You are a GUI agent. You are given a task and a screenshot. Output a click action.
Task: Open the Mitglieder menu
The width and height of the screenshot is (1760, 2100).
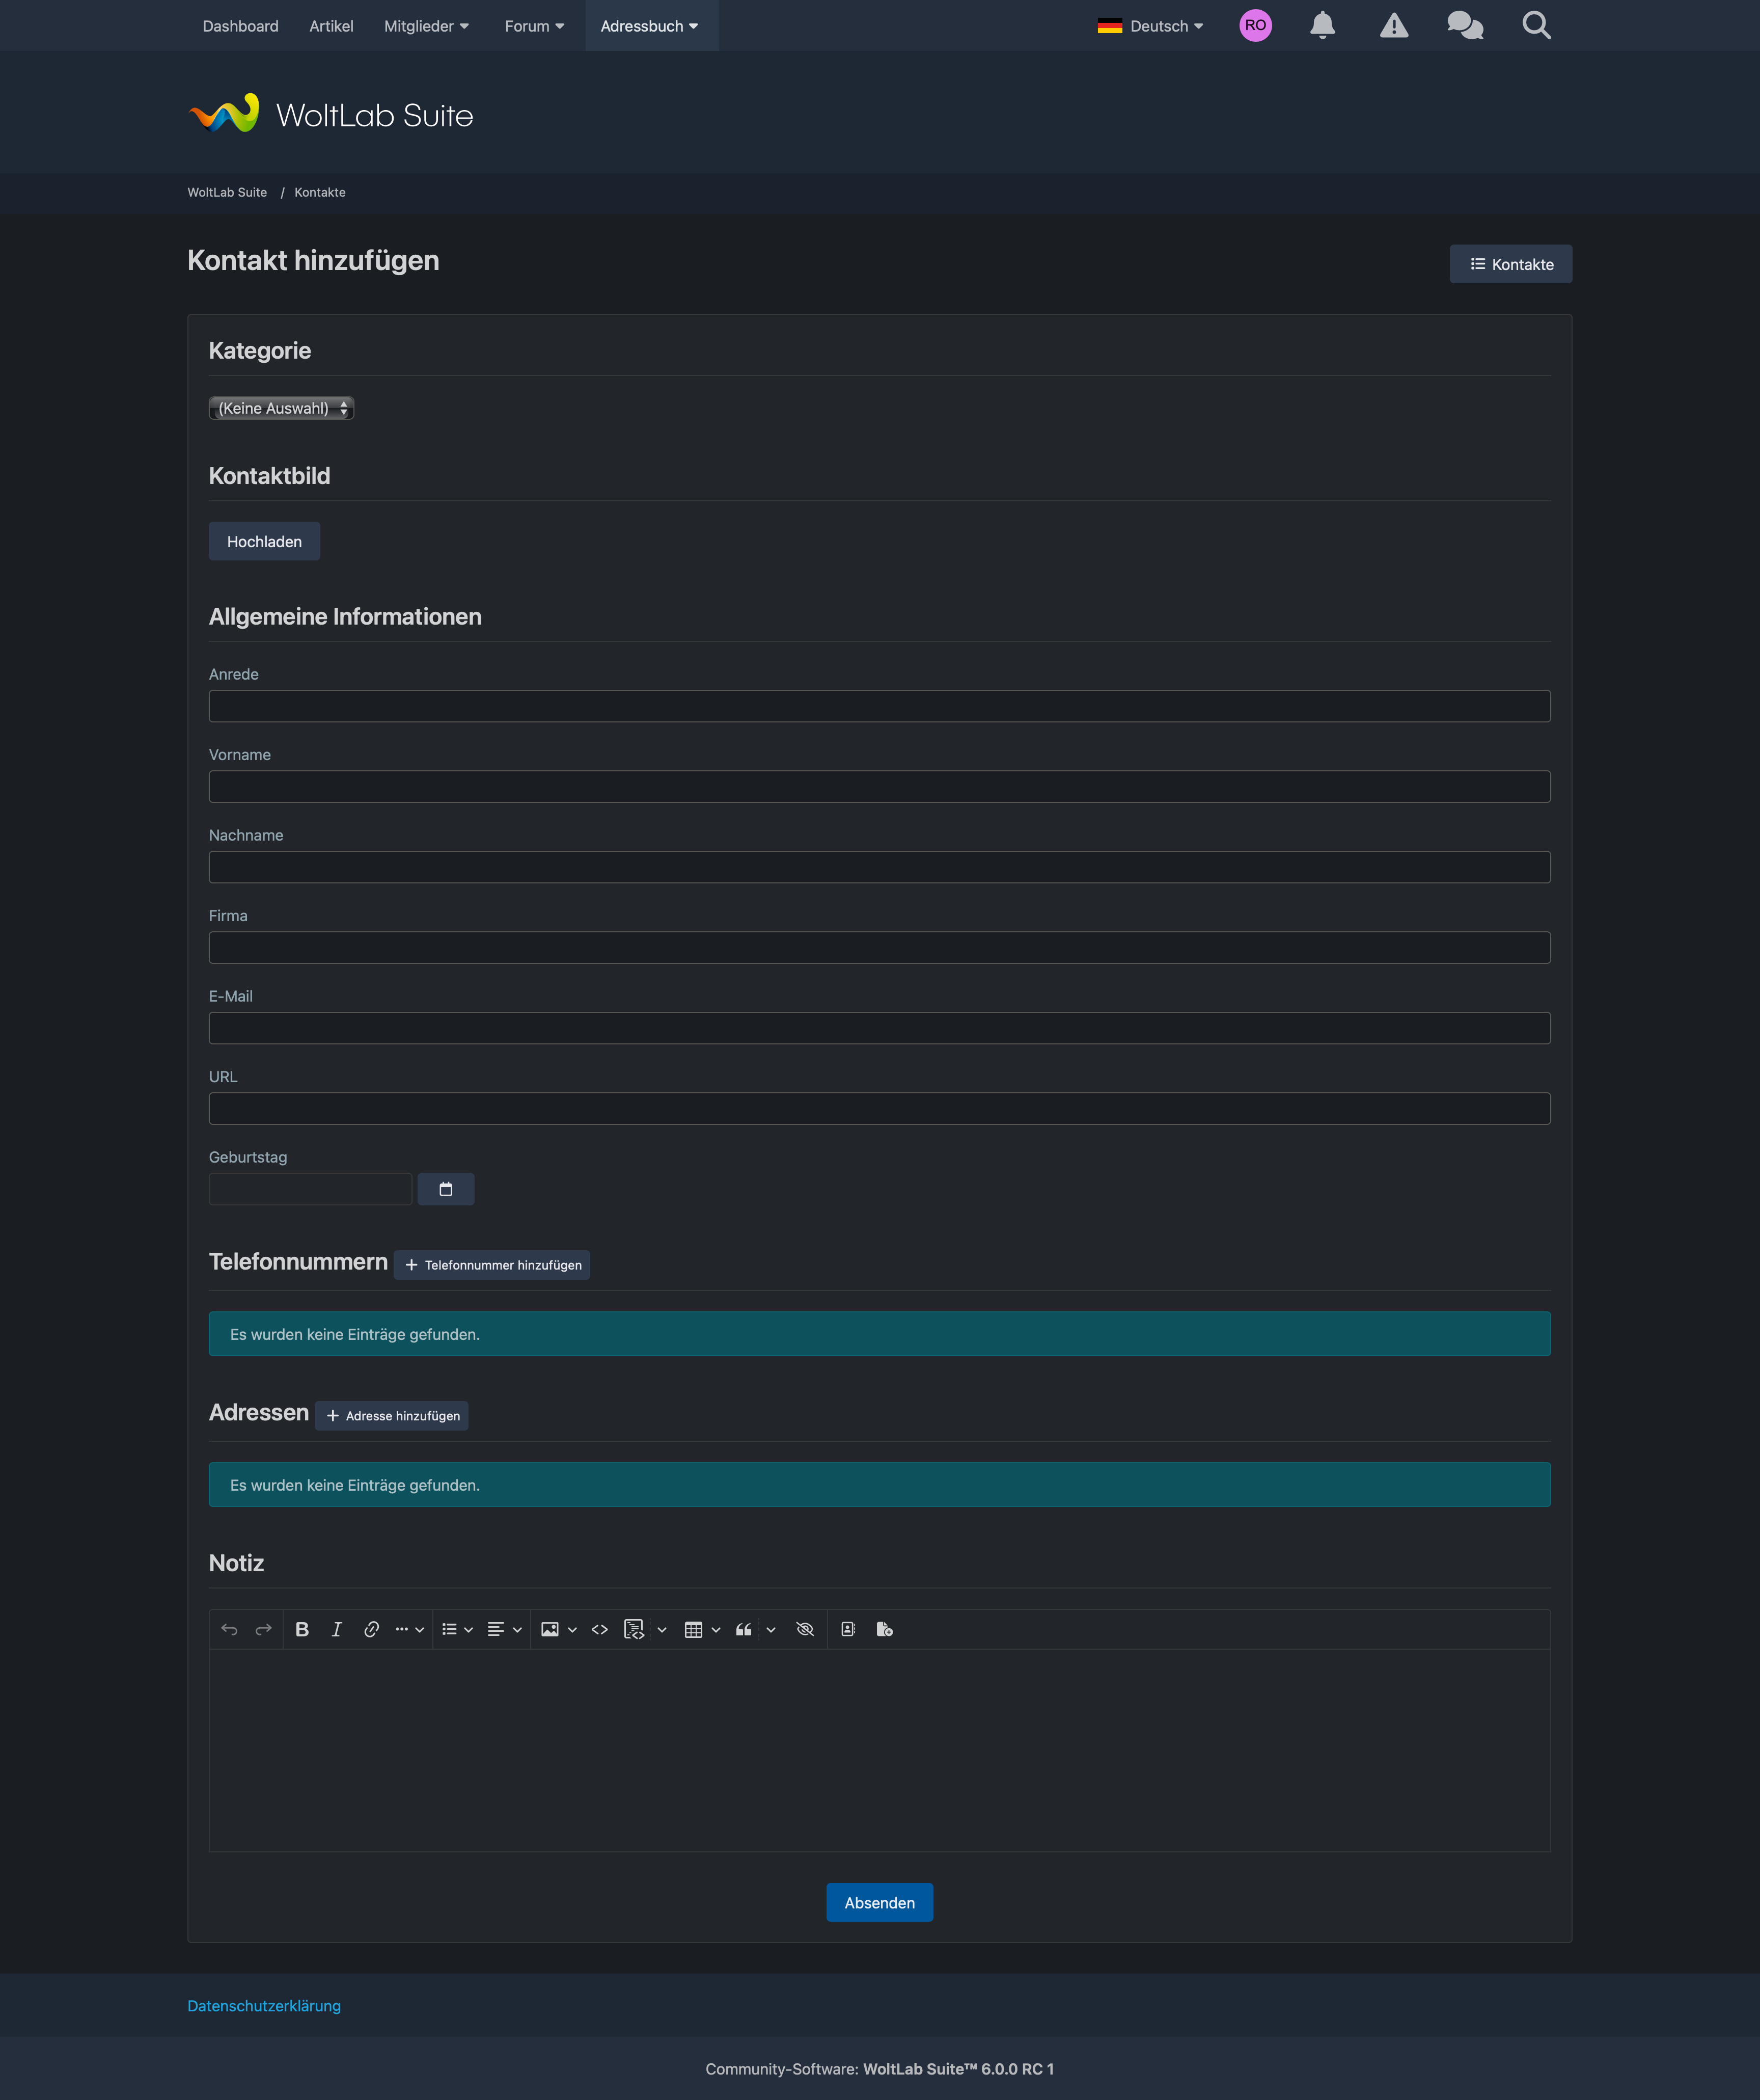tap(427, 26)
